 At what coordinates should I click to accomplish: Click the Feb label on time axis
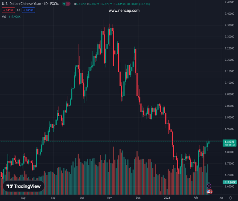click(x=196, y=198)
